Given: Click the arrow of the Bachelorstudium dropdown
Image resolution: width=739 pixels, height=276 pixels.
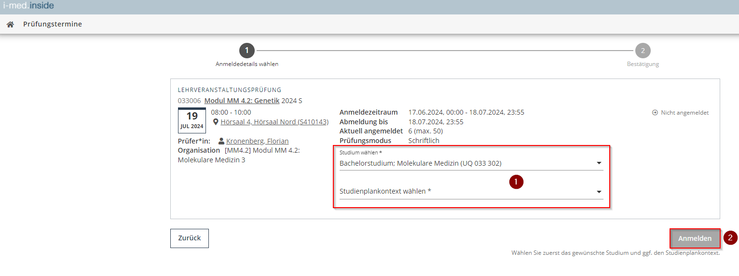Looking at the screenshot, I should point(599,163).
